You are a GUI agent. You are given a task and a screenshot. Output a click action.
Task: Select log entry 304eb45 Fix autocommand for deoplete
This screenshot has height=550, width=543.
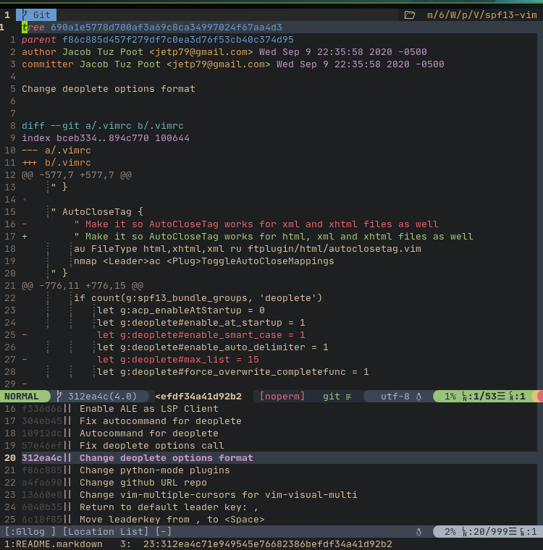click(132, 421)
